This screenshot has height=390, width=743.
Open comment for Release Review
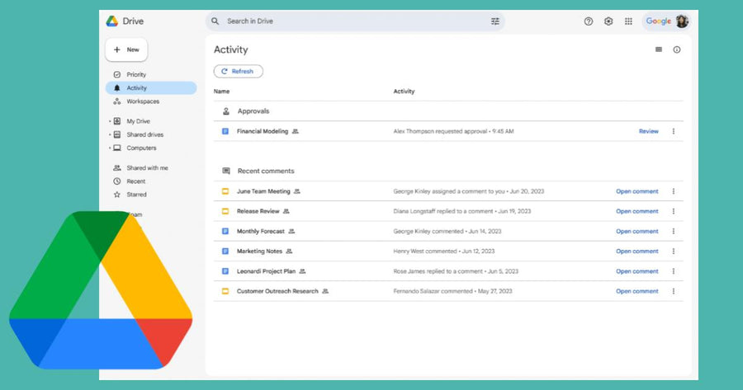637,211
